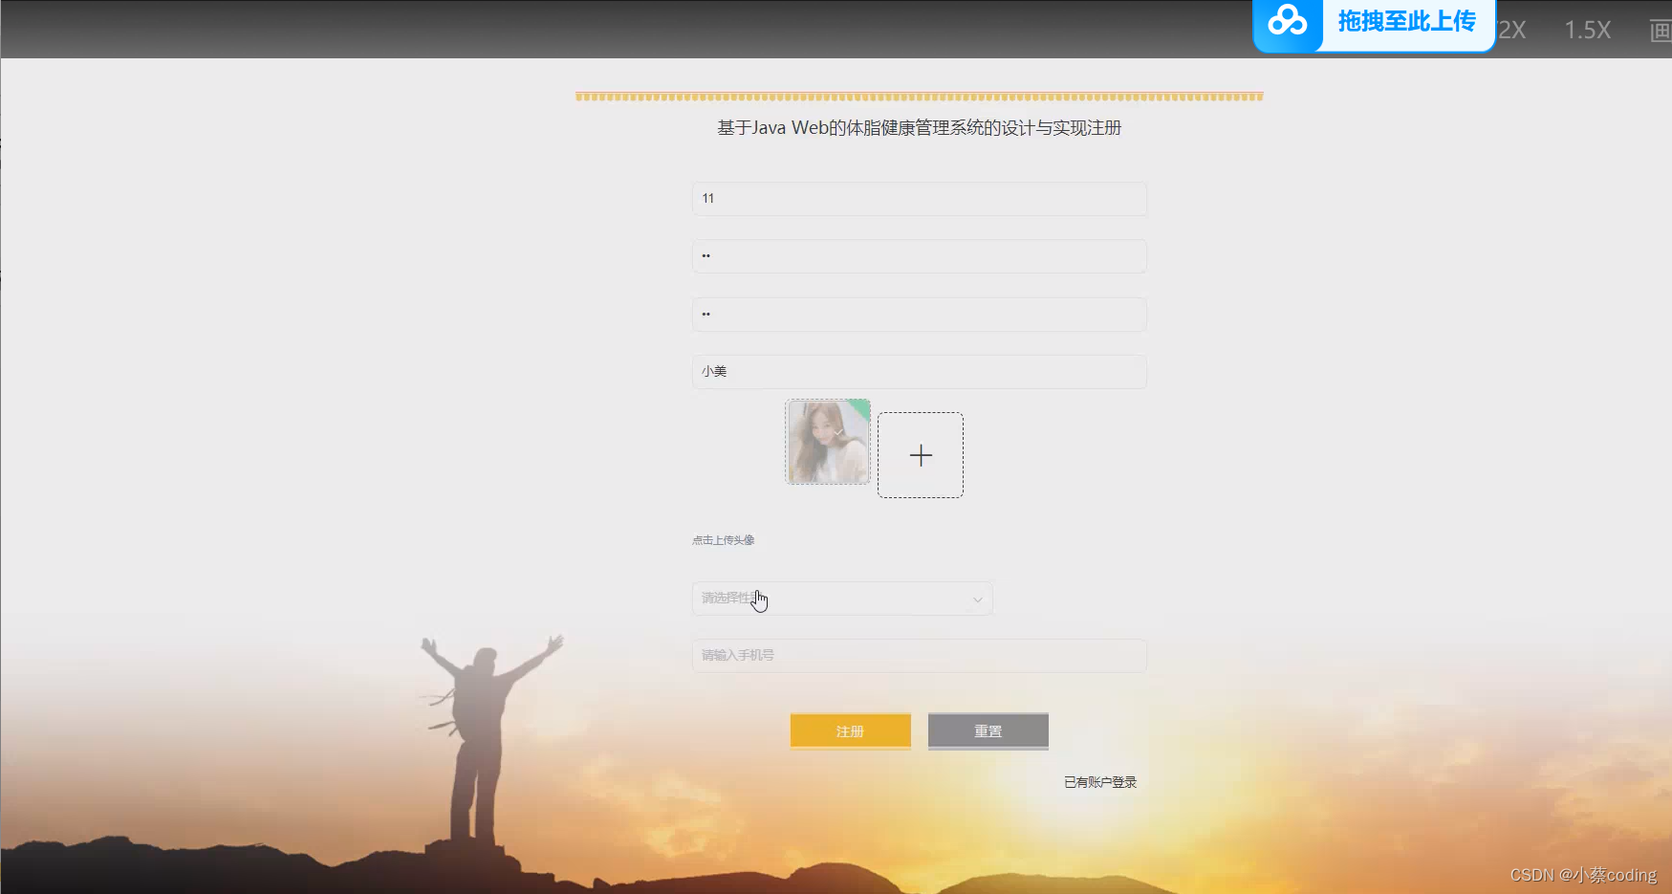Select the 1.5X playback speed option
The height and width of the screenshot is (894, 1672).
pyautogui.click(x=1587, y=30)
